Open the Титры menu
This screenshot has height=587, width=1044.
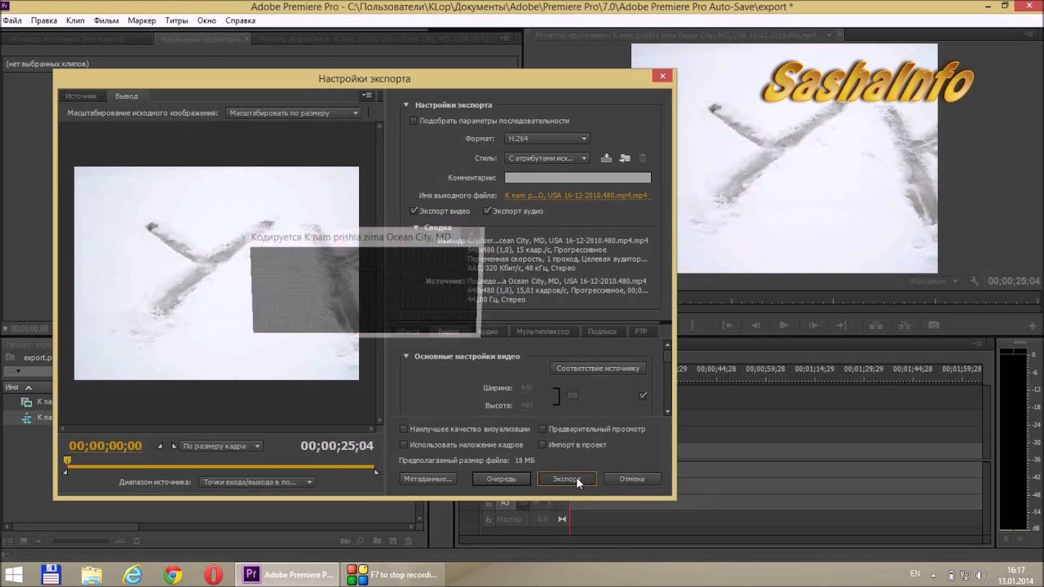176,20
